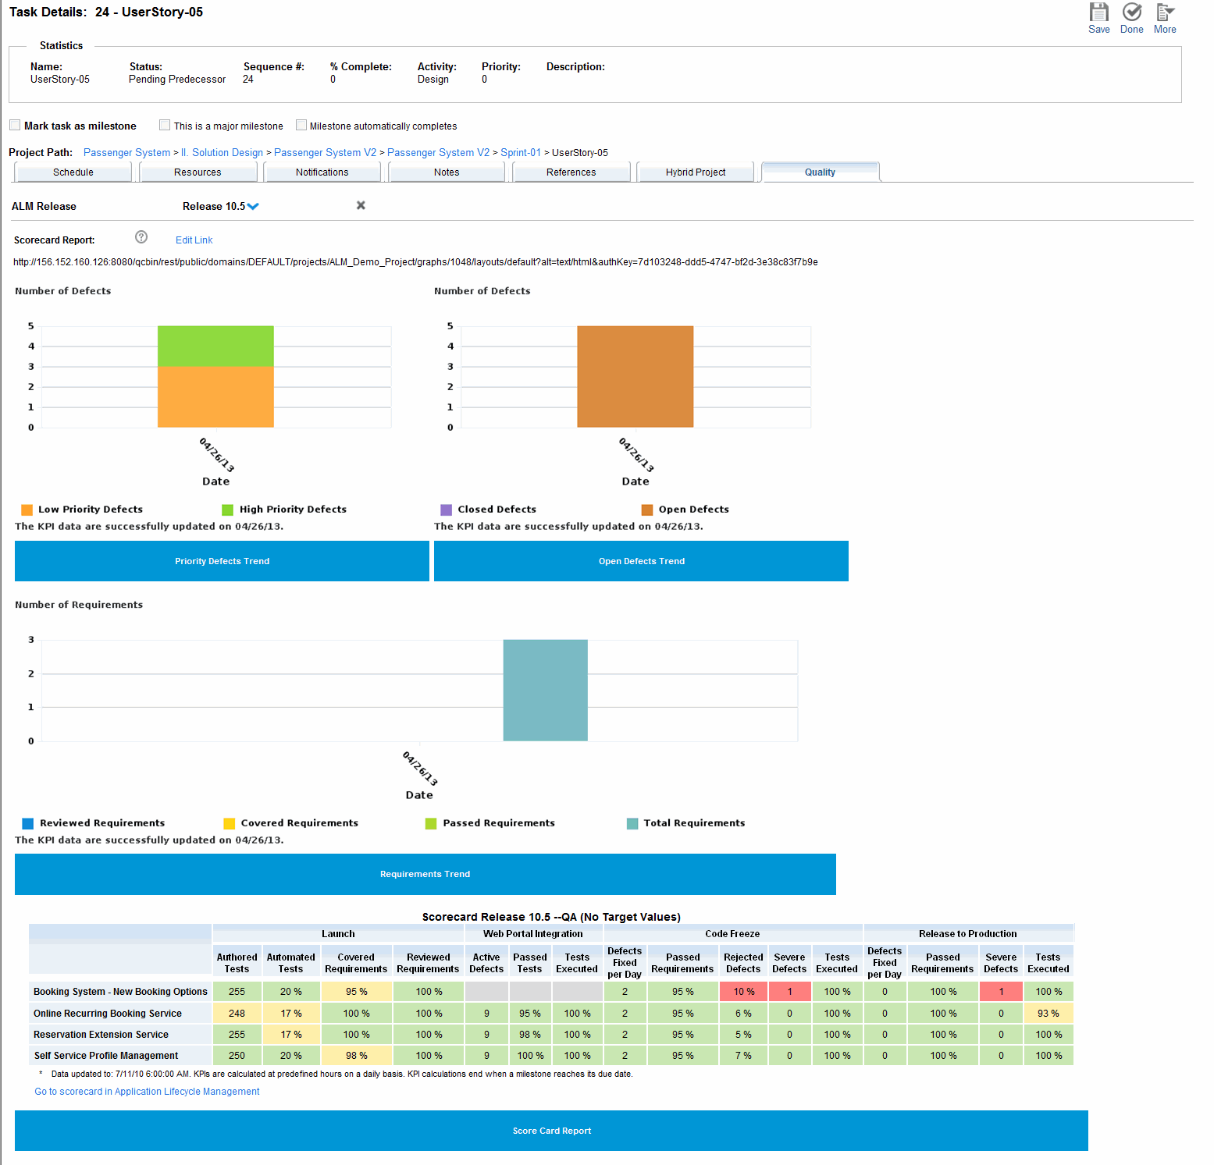Click the Edit Link hyperlink

pyautogui.click(x=194, y=240)
